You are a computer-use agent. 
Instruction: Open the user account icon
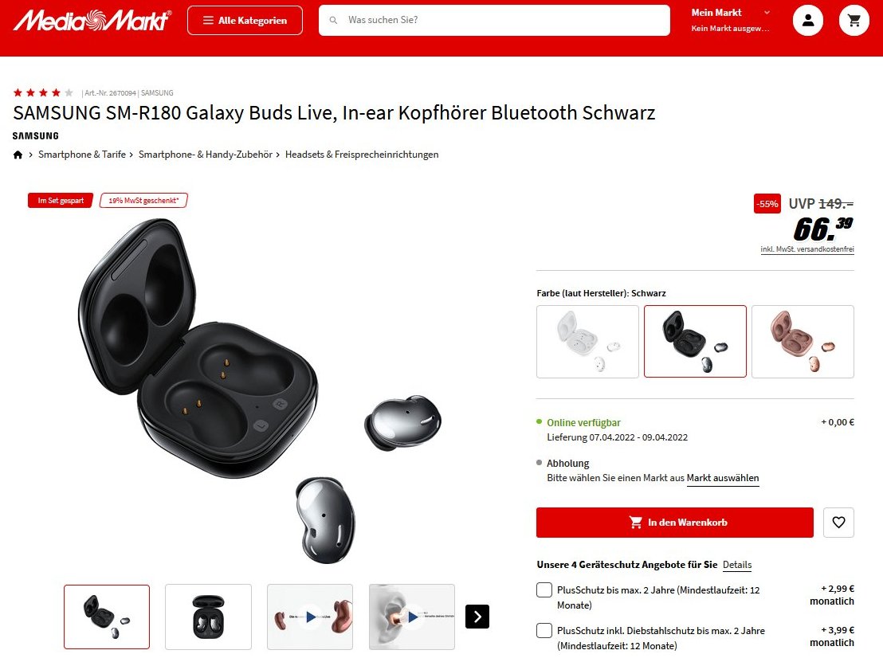(x=808, y=20)
